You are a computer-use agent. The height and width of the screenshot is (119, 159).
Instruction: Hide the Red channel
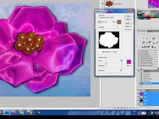pyautogui.click(x=138, y=97)
